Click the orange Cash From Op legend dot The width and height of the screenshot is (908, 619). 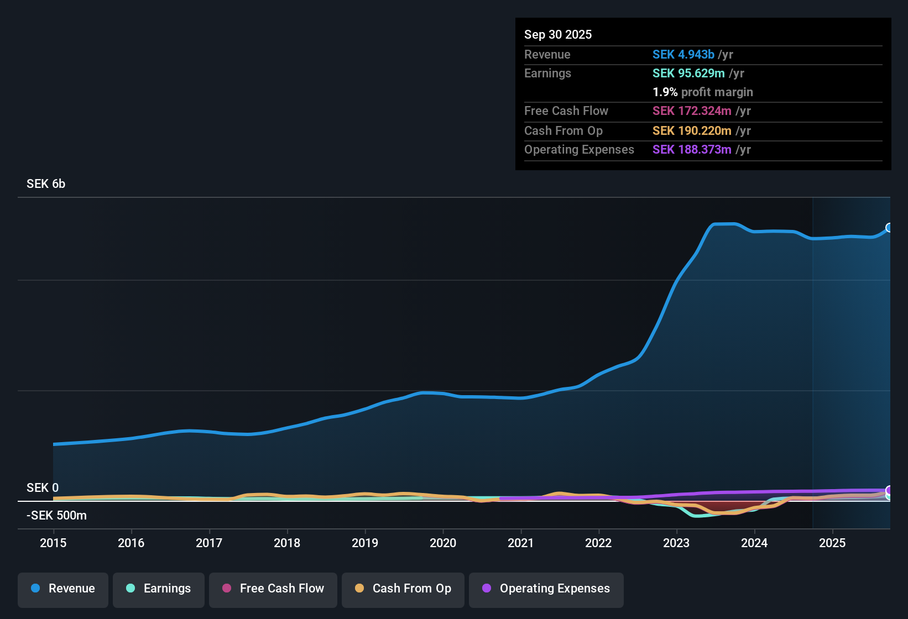(x=359, y=589)
